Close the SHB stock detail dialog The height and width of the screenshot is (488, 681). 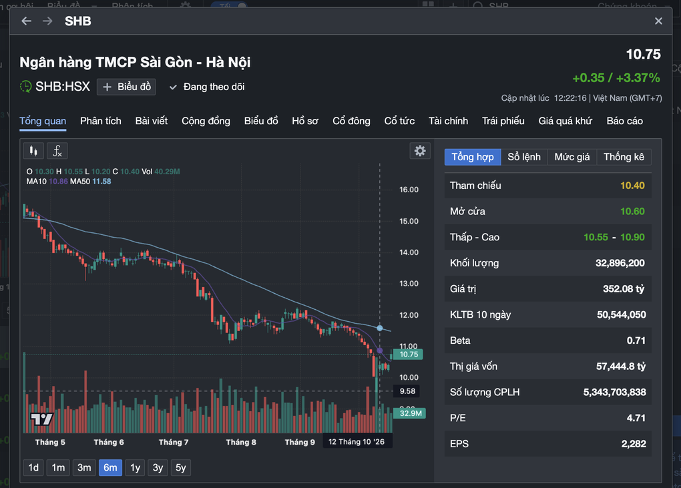click(x=658, y=21)
